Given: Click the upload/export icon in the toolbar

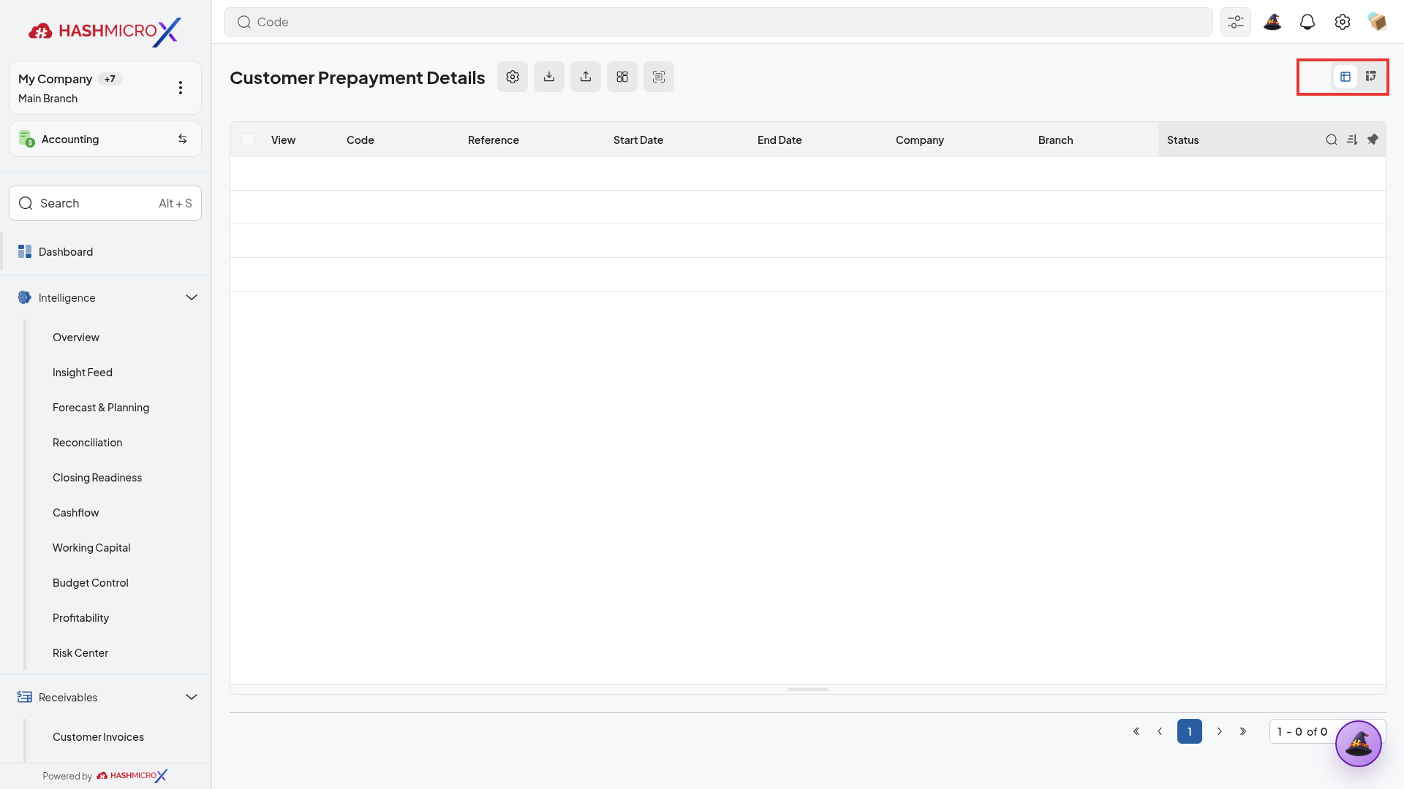Looking at the screenshot, I should coord(586,77).
